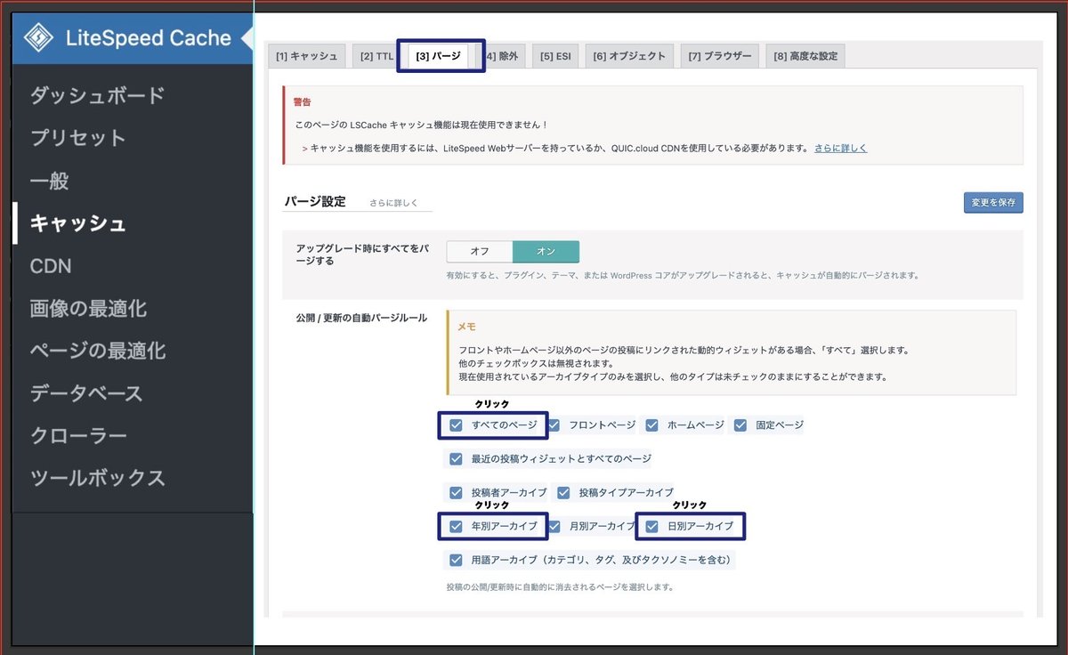Click the 変更を保存 button
The width and height of the screenshot is (1068, 655).
[993, 202]
